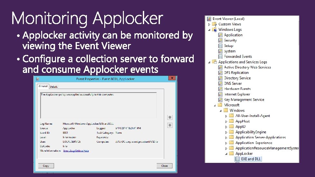Select the DNS Server label
The image size is (315, 177).
[233, 84]
